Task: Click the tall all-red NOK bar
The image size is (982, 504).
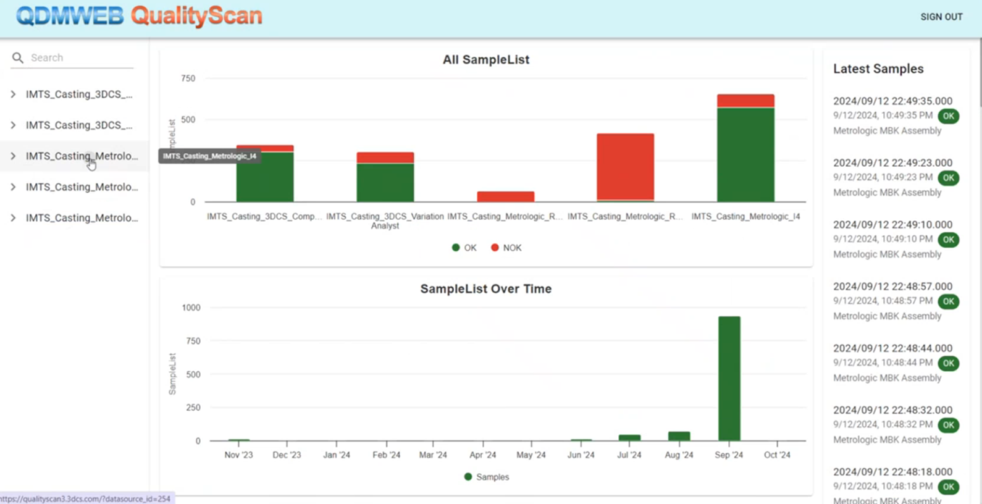Action: click(625, 167)
